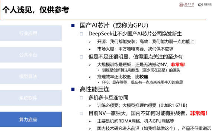Image resolution: width=212 pixels, height=134 pixels.
Task: Click the square bullet beside 高性能互连
Action: (x=73, y=89)
